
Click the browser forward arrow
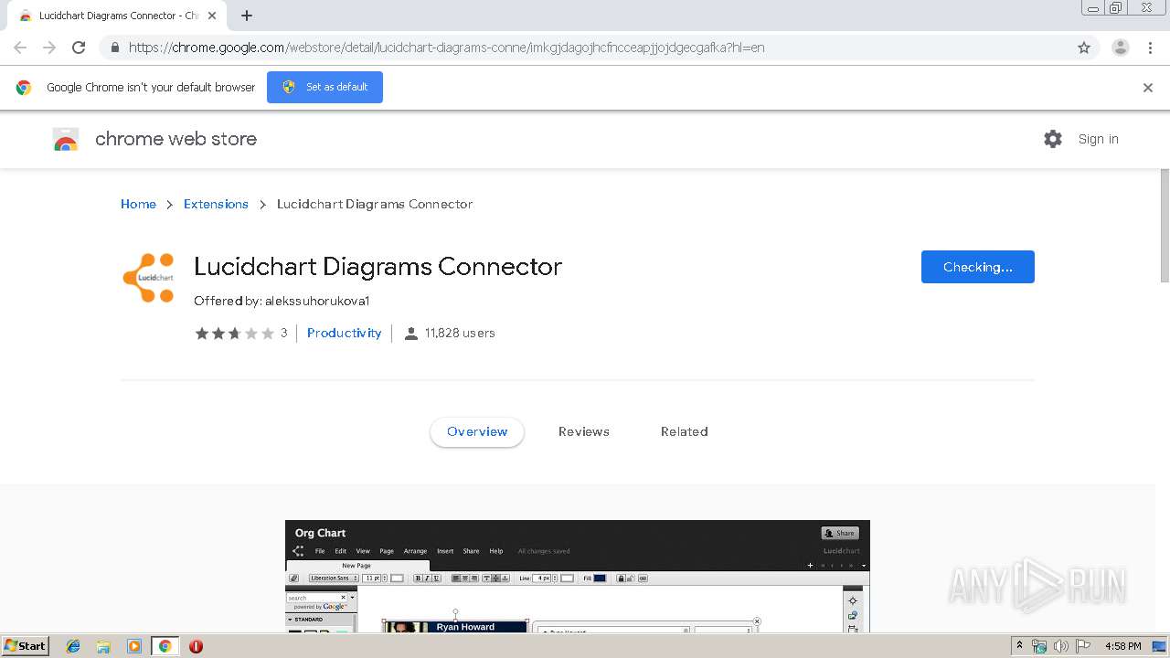pos(49,48)
